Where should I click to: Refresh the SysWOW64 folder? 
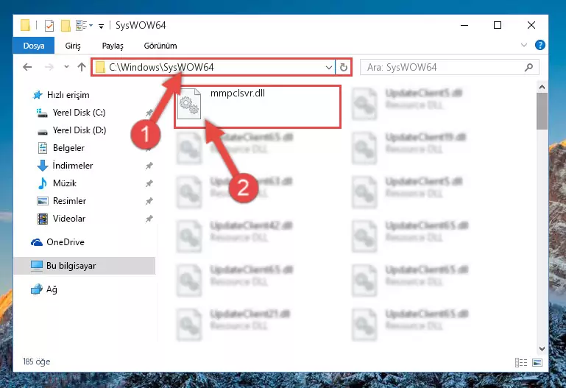point(343,68)
